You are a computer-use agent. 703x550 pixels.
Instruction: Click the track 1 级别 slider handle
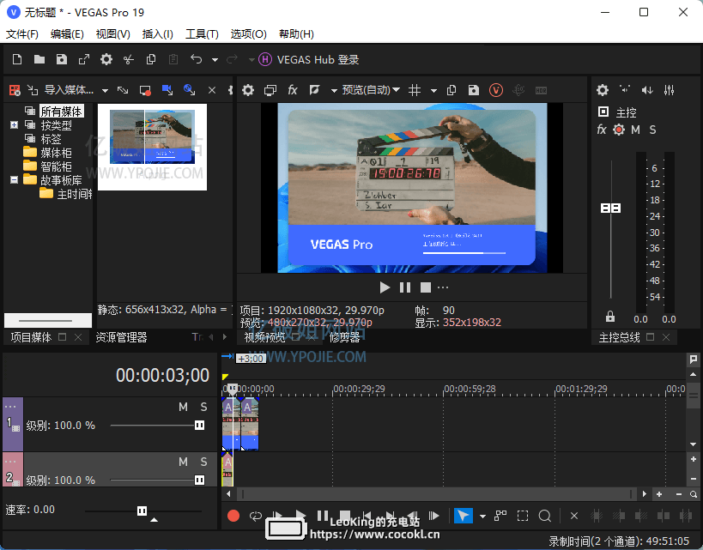pyautogui.click(x=199, y=425)
